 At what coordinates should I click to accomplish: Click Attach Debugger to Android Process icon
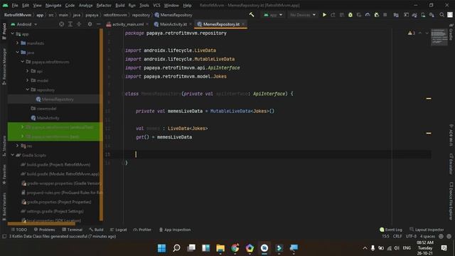click(376, 15)
